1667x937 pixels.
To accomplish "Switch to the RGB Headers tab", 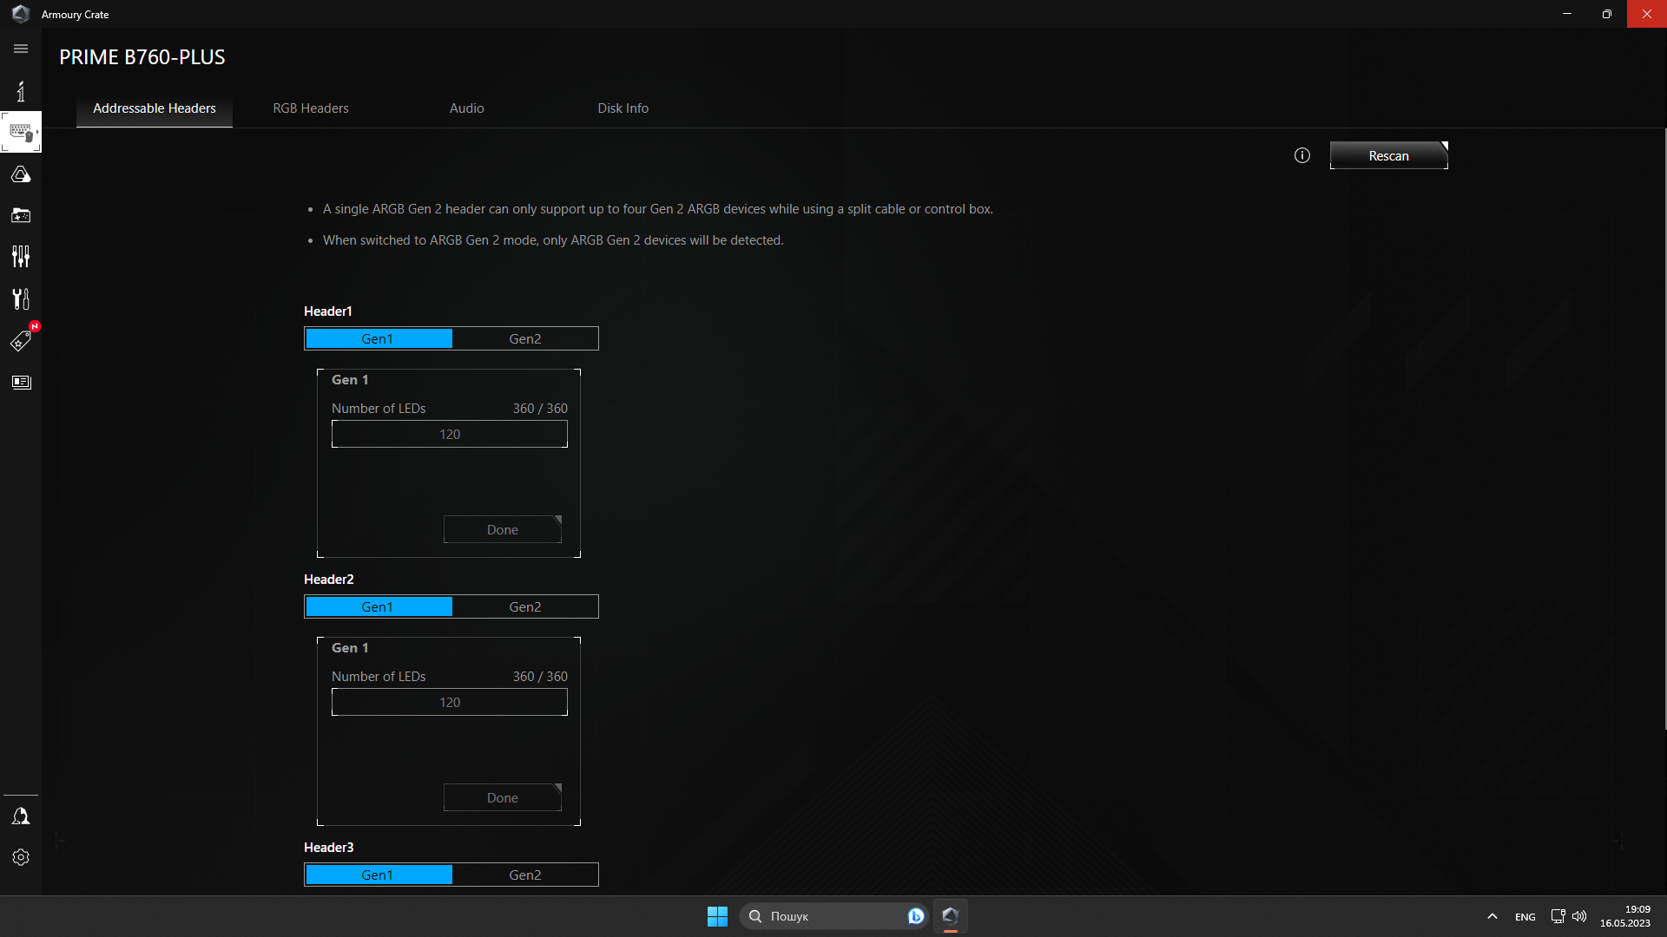I will point(309,108).
